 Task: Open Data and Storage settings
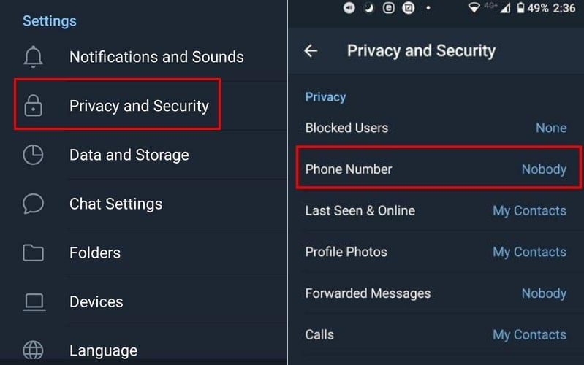point(129,155)
